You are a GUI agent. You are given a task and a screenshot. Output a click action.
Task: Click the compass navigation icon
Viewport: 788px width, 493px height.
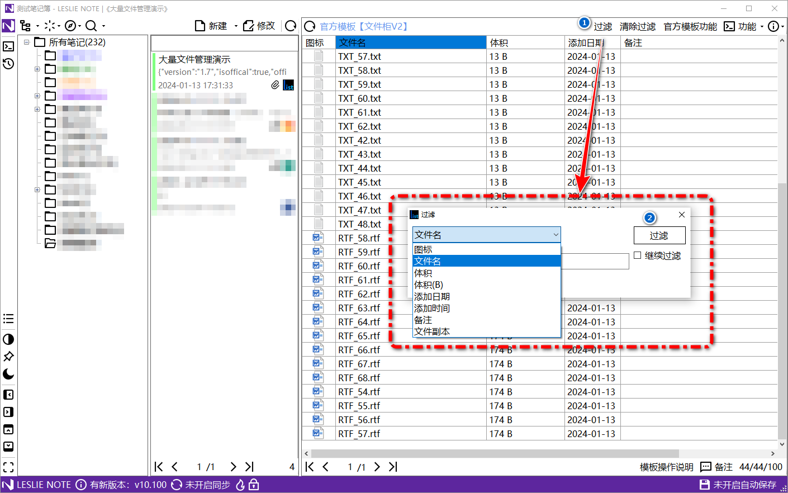(x=70, y=26)
